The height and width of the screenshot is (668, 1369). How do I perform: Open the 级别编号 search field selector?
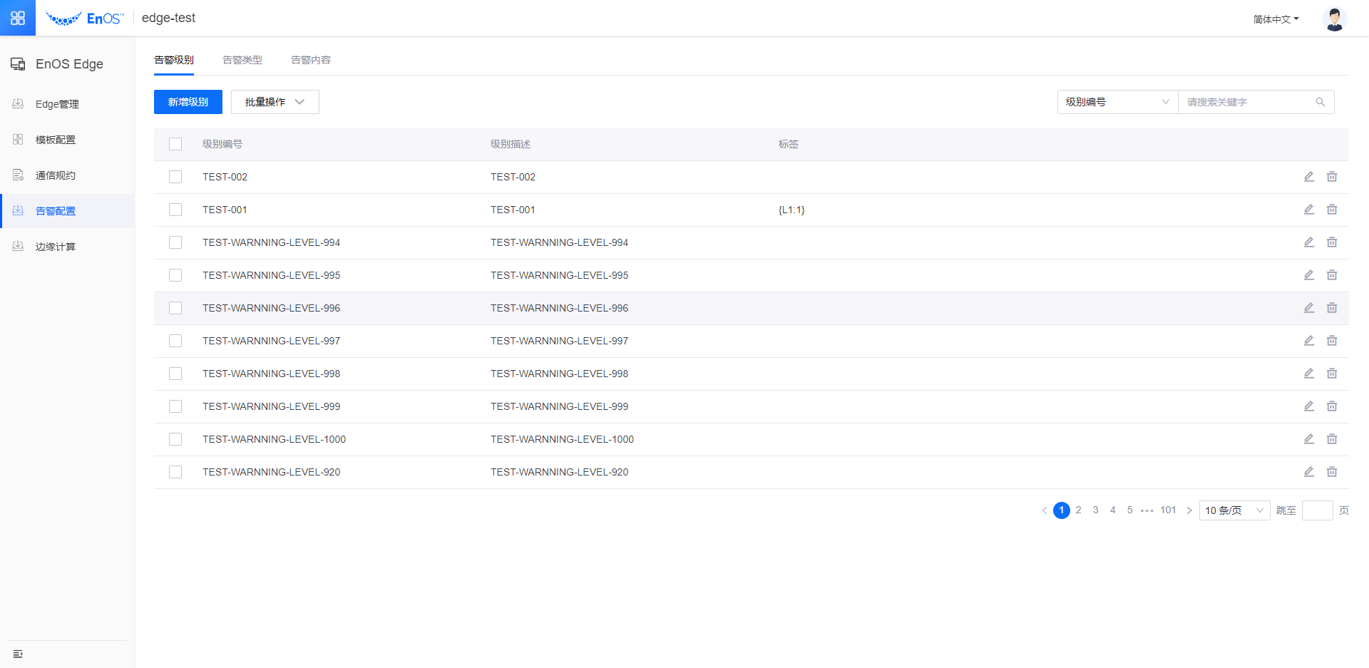[1117, 102]
